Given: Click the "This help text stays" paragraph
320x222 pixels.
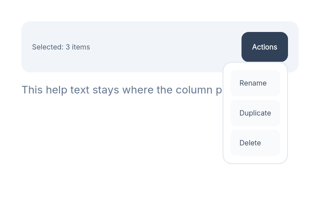Looking at the screenshot, I should 120,90.
